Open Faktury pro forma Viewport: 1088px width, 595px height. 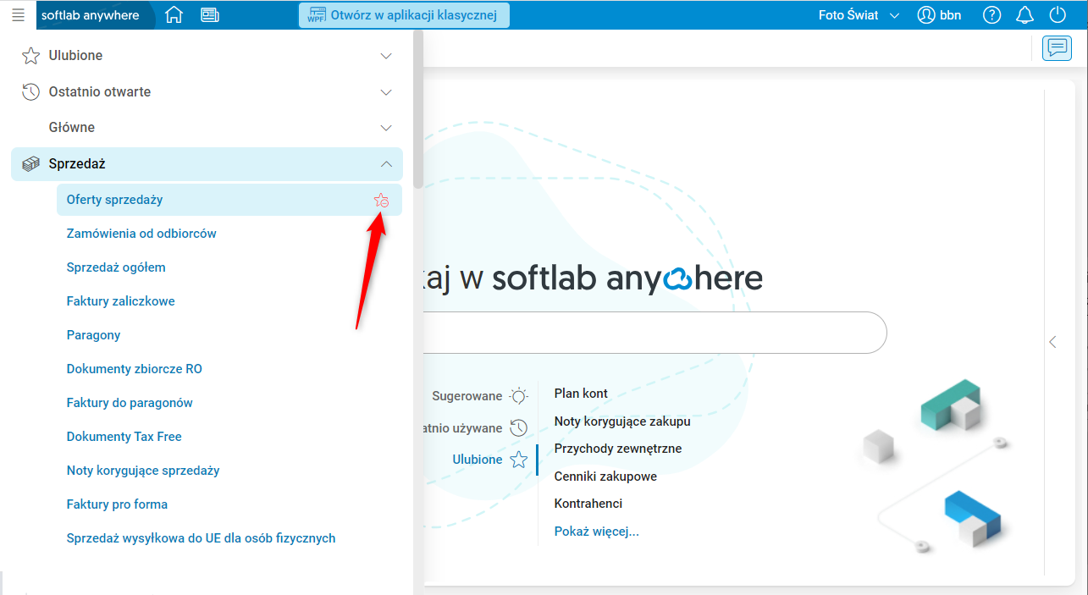coord(117,504)
